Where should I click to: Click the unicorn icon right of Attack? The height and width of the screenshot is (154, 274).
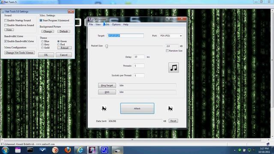(170, 109)
